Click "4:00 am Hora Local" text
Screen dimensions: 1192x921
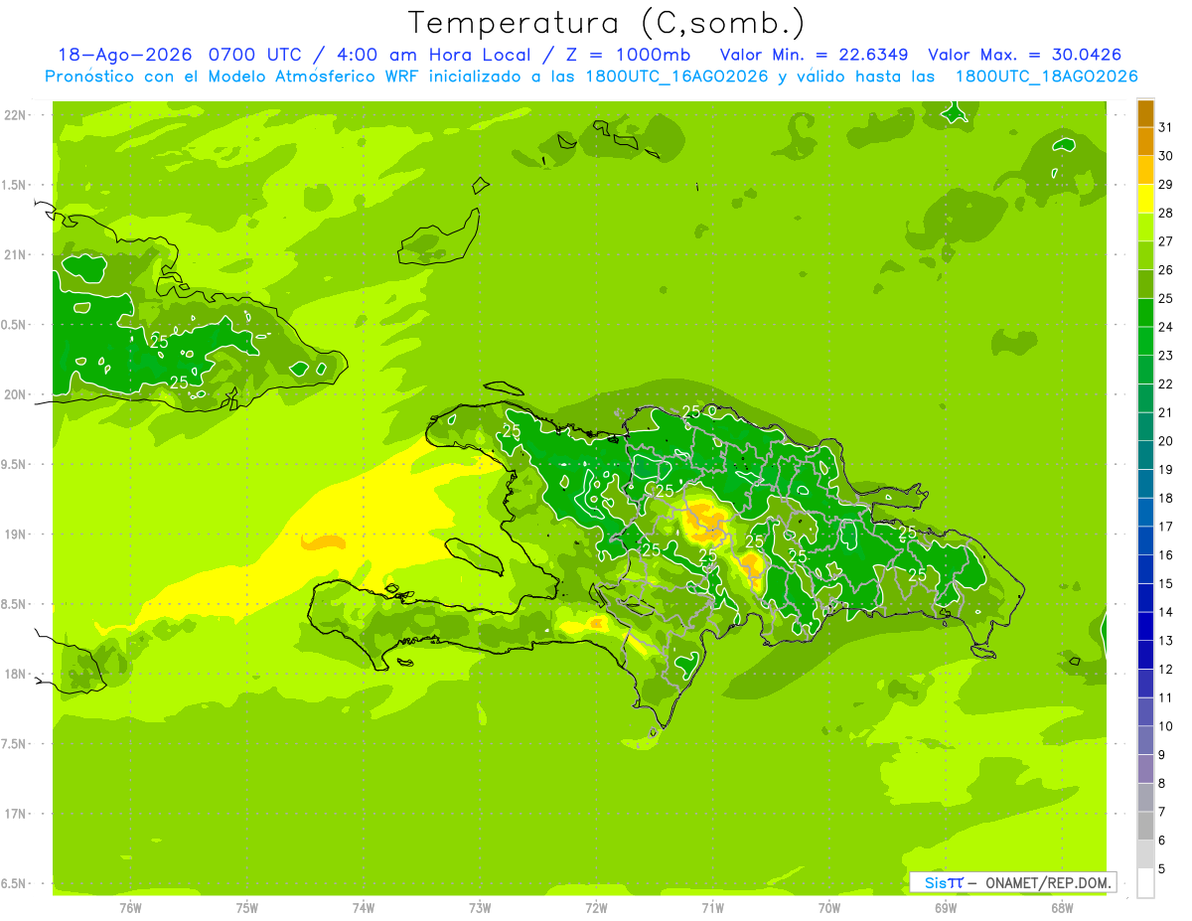point(433,55)
